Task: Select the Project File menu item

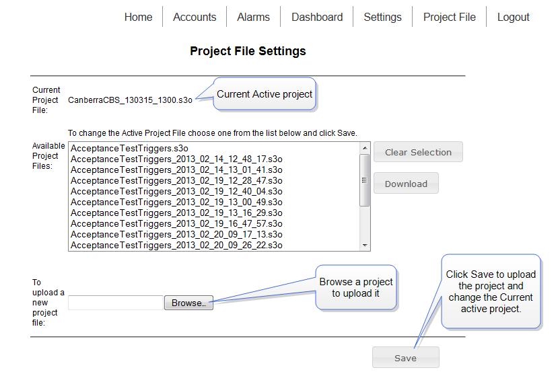Action: pyautogui.click(x=449, y=17)
